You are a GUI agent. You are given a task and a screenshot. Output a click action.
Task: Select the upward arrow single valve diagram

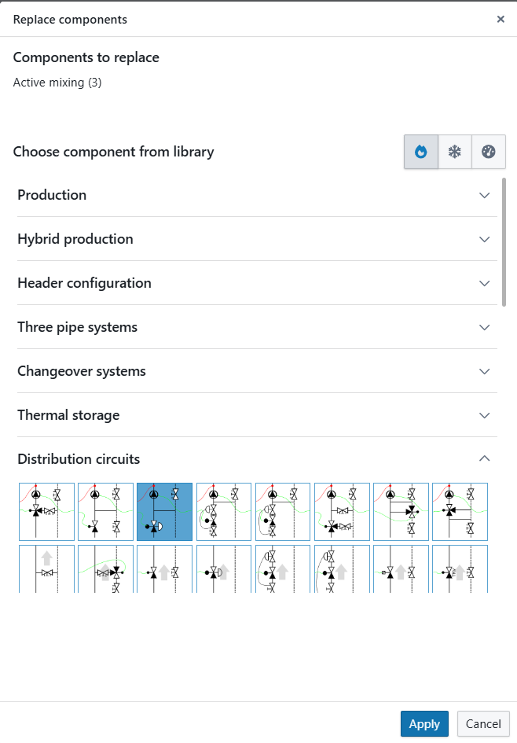coord(47,569)
